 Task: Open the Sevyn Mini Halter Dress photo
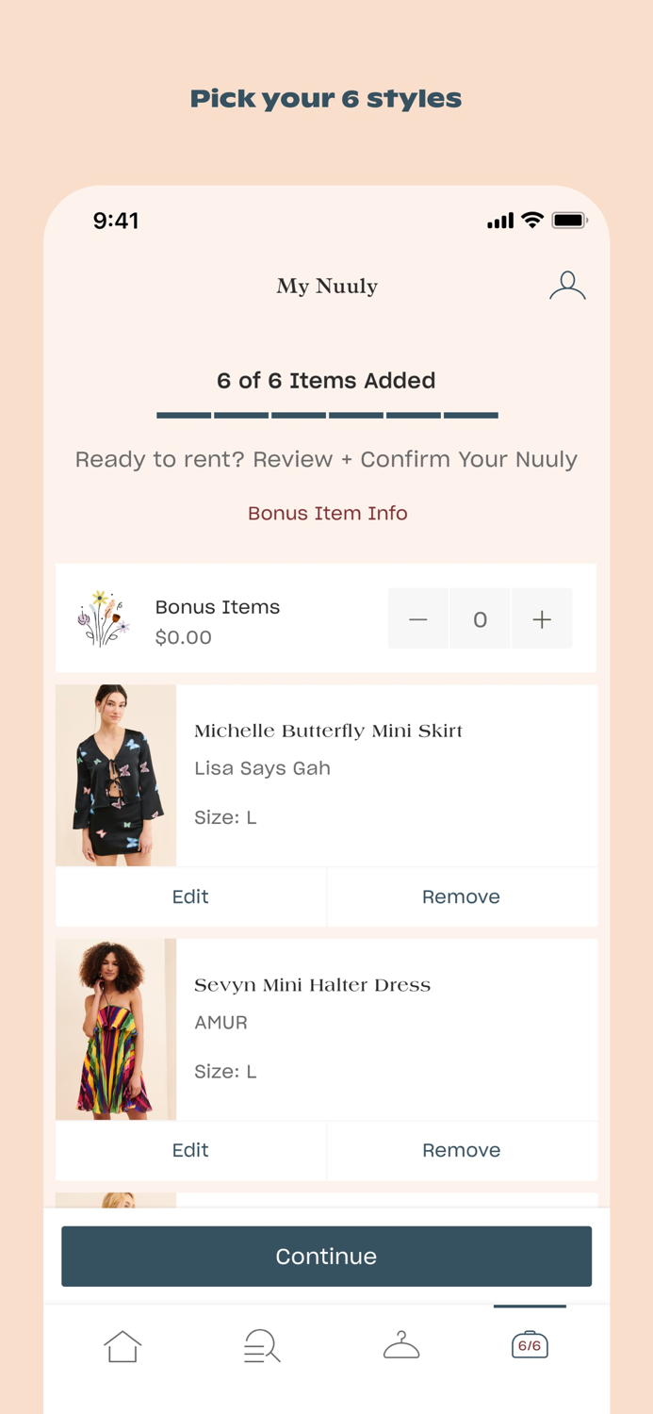point(116,1028)
